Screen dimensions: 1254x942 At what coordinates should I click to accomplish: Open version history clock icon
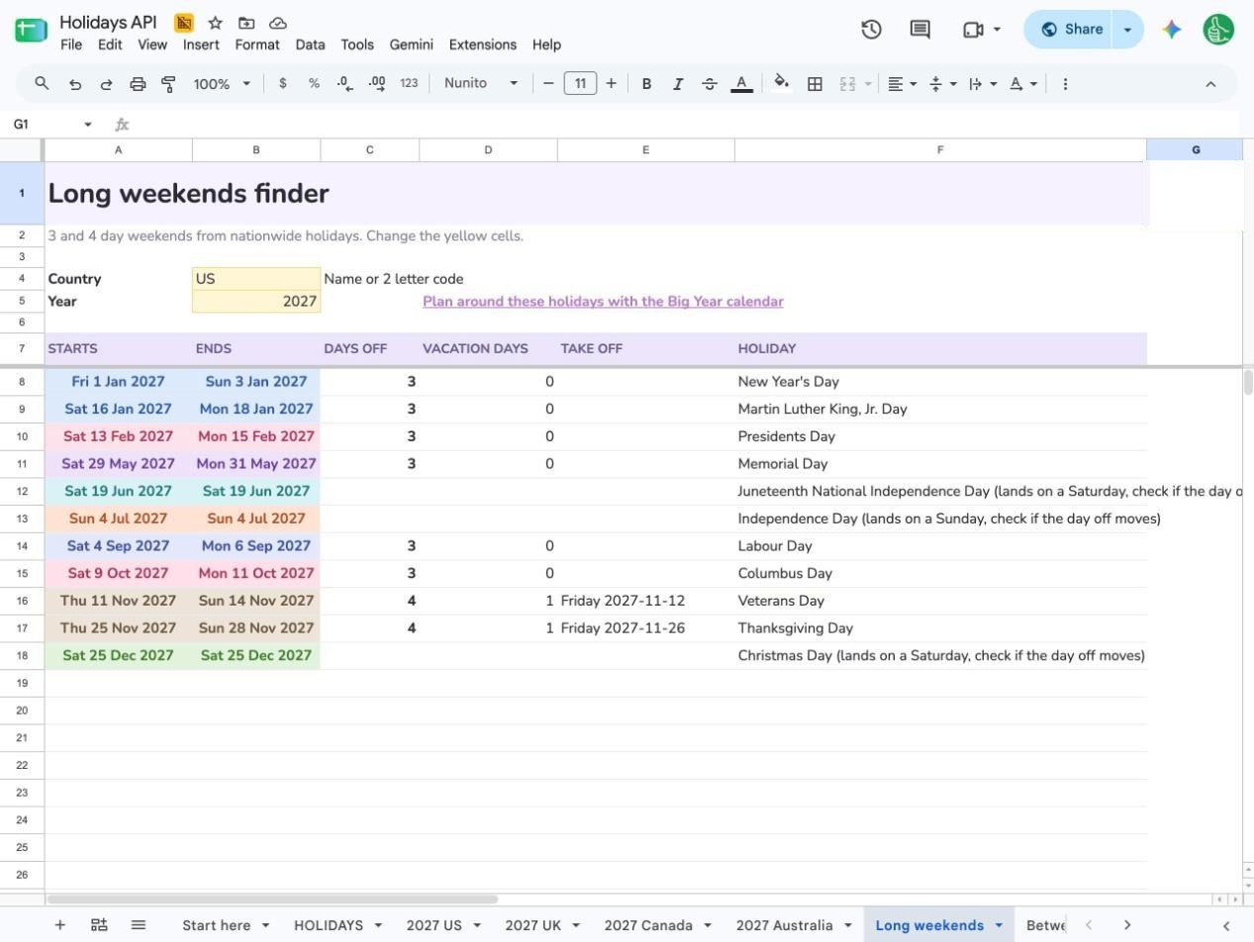point(871,30)
